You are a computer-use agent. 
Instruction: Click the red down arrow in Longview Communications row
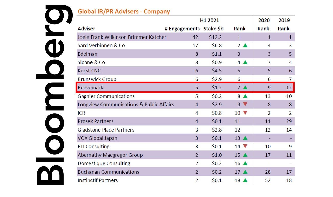[245, 104]
